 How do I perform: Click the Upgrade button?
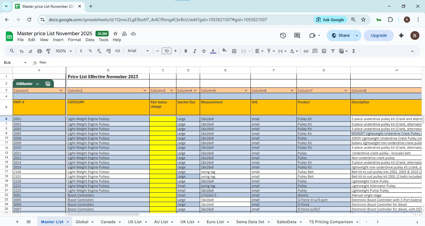click(378, 35)
